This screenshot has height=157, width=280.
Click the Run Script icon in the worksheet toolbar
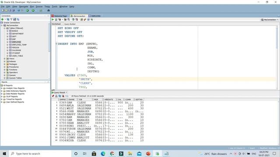[56, 20]
